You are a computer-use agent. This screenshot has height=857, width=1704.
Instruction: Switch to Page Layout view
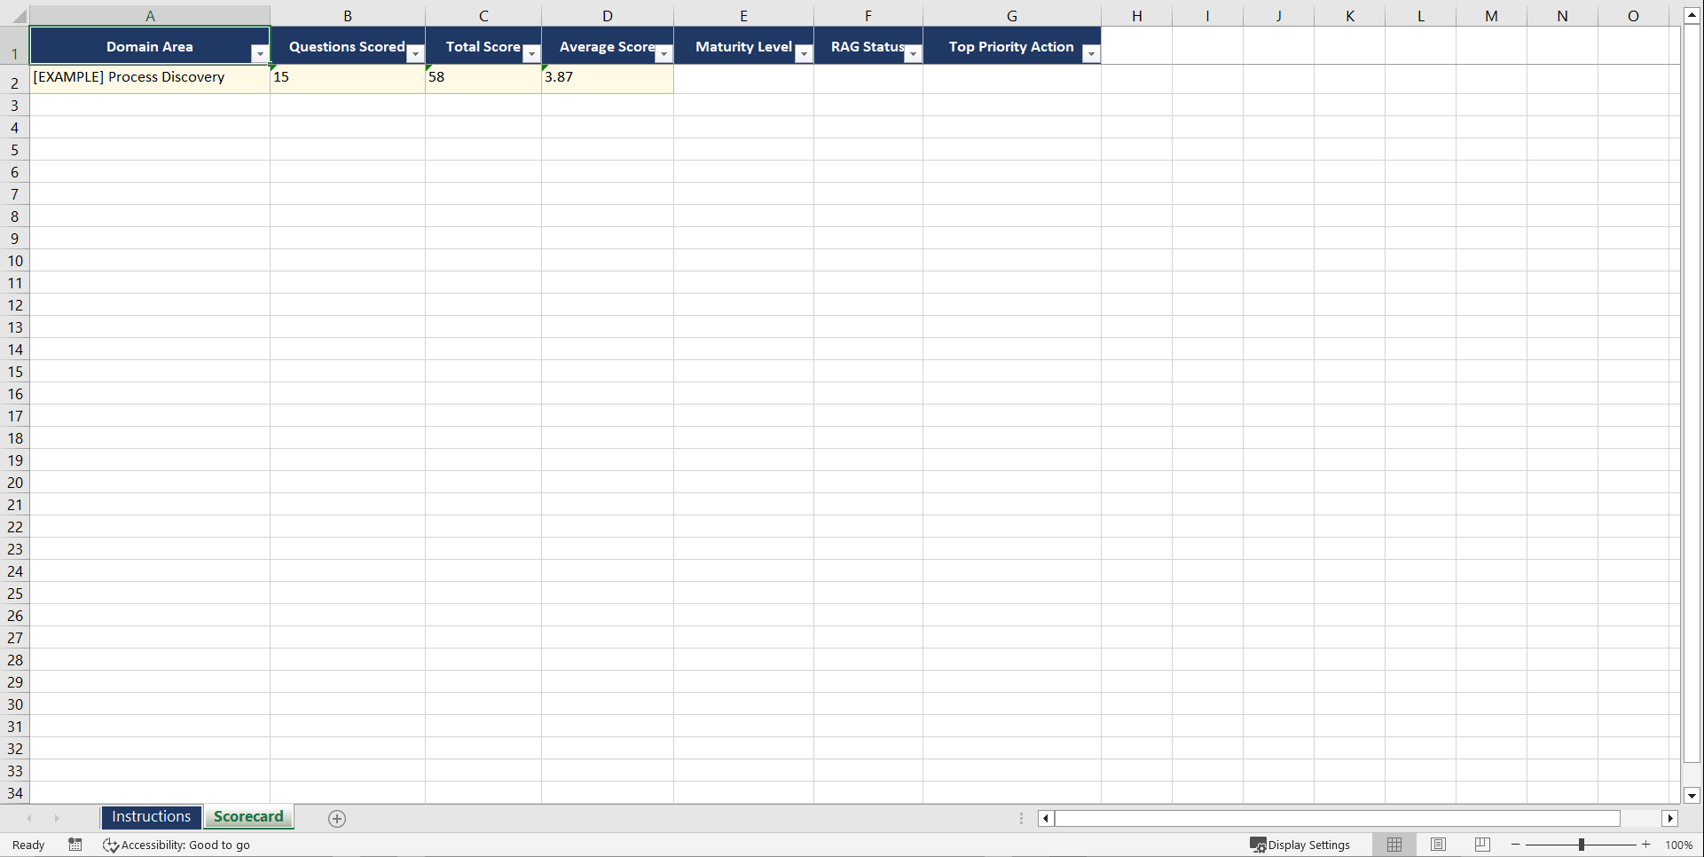click(x=1438, y=844)
